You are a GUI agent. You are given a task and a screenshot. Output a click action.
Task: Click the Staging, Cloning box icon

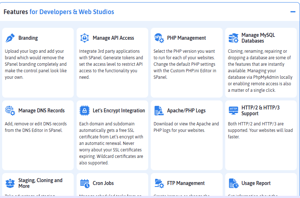click(10, 183)
